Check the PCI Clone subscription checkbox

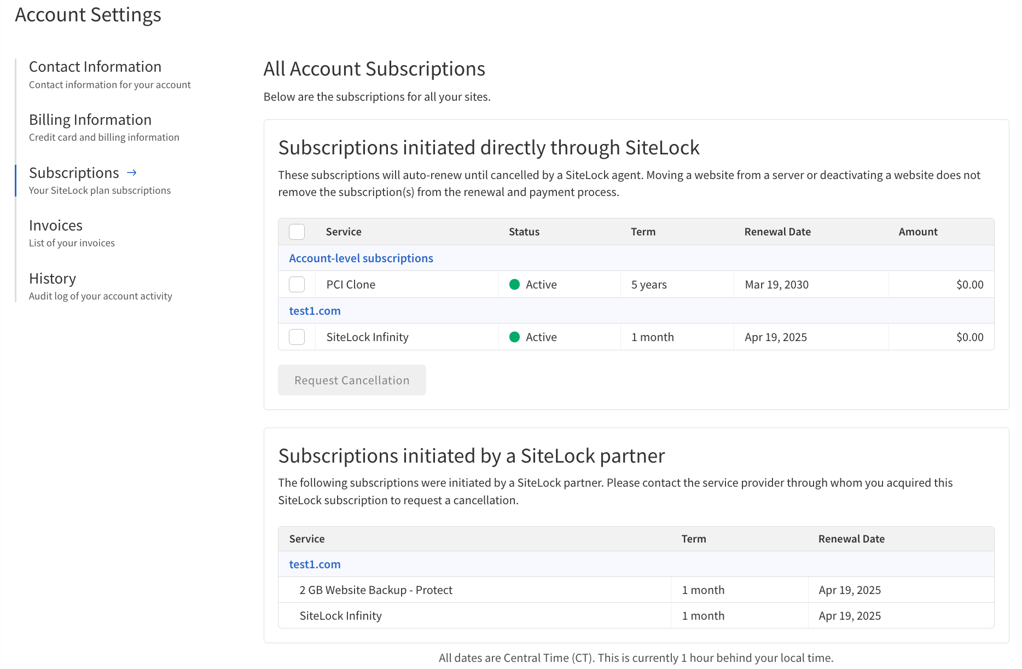coord(297,285)
